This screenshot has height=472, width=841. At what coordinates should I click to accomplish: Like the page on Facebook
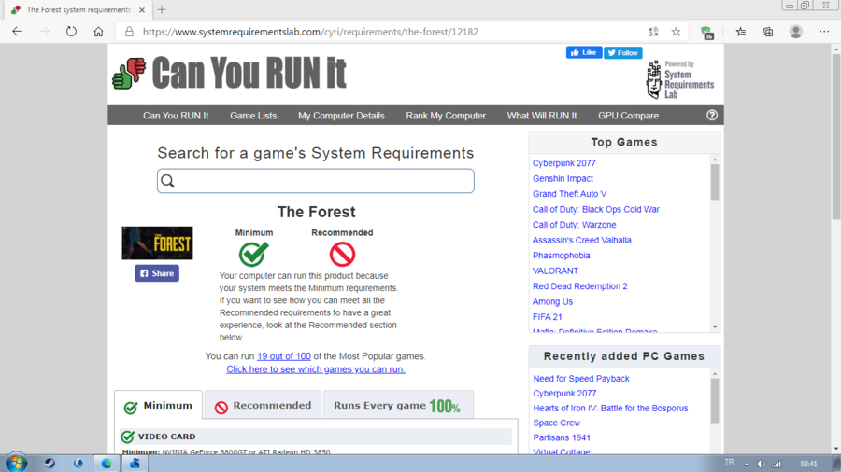click(x=584, y=52)
